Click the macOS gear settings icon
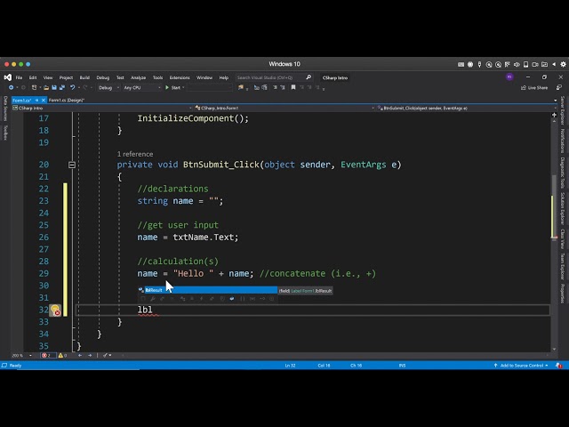Screen dimensions: 569x427 pyautogui.click(x=563, y=64)
